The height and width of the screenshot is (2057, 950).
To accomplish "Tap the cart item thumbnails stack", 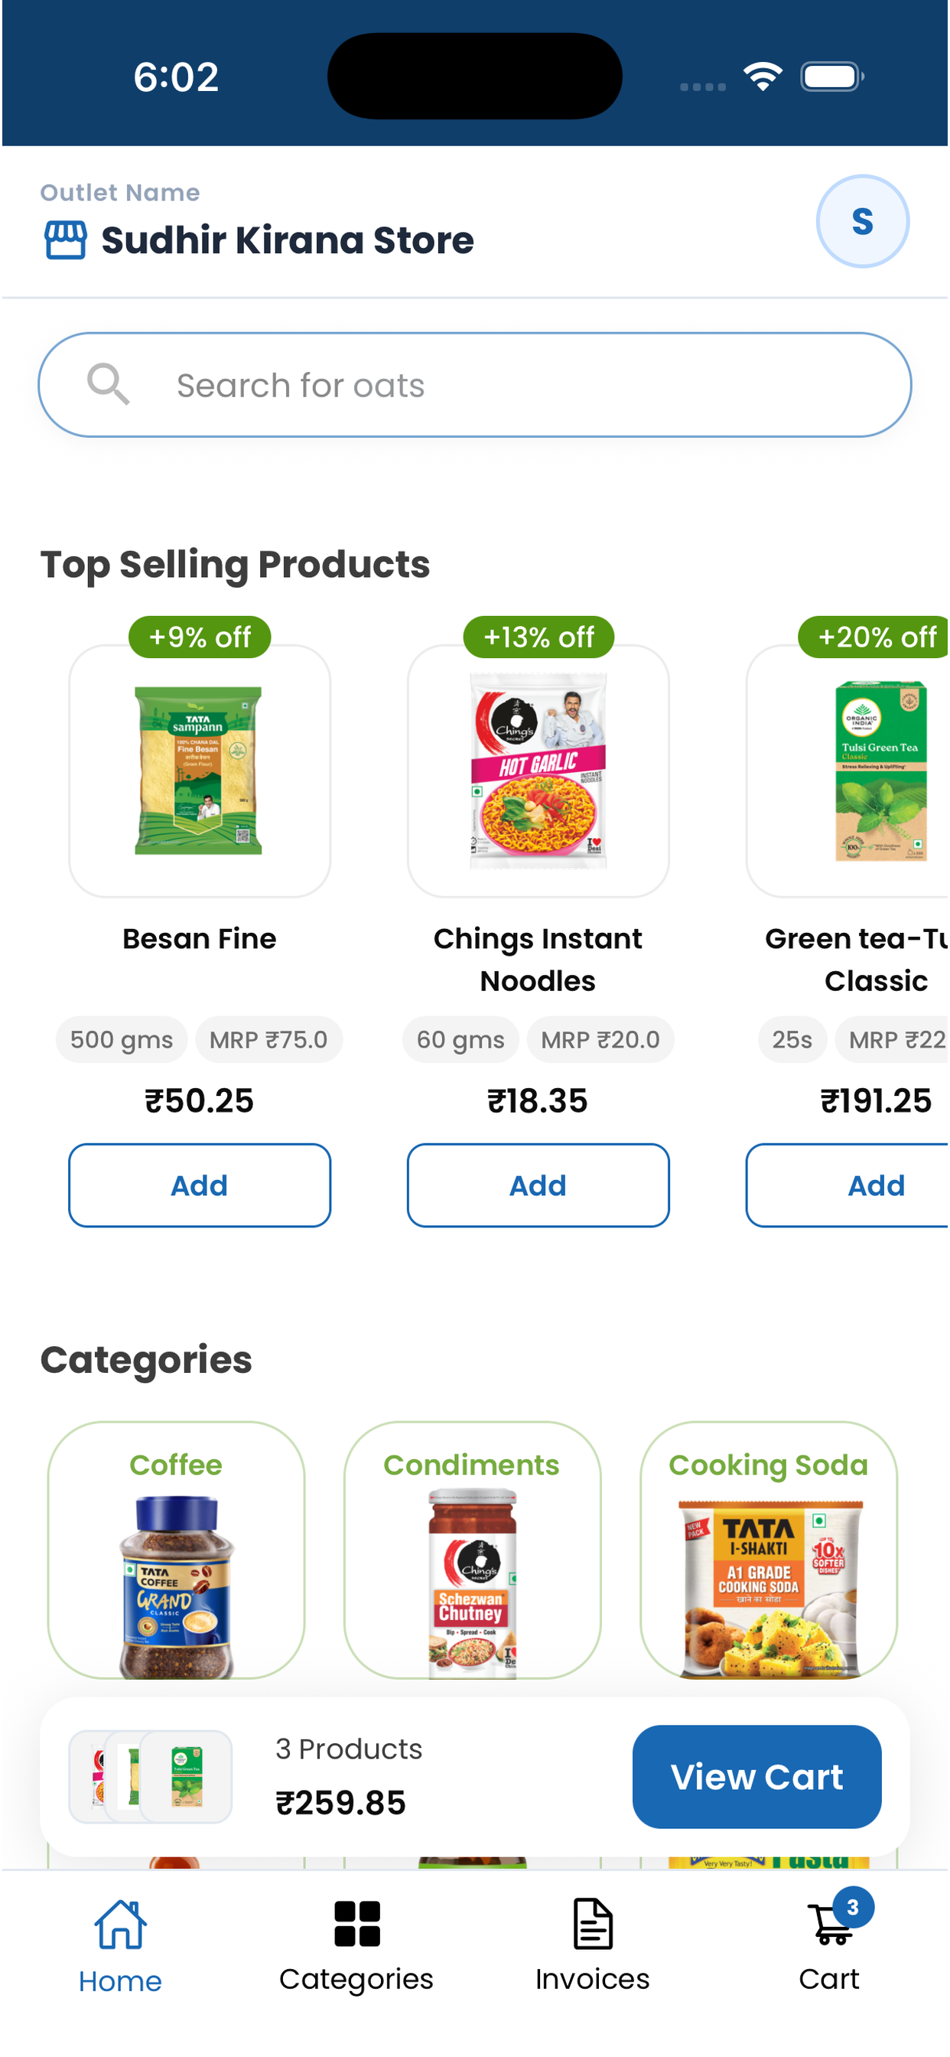I will 151,1778.
